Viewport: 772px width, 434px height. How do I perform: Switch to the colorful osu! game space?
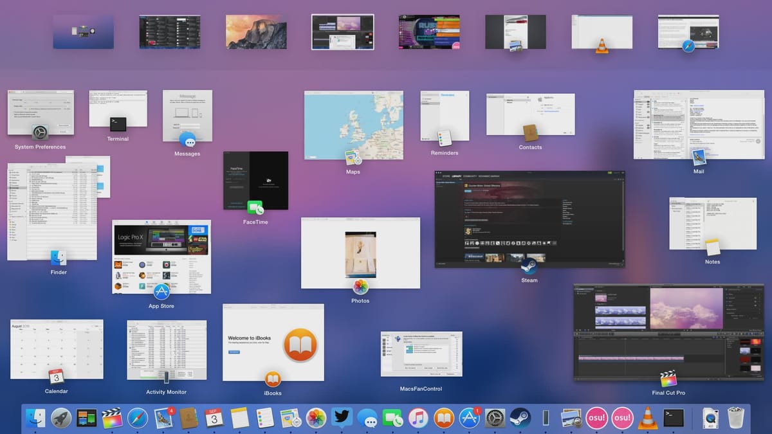coord(429,32)
